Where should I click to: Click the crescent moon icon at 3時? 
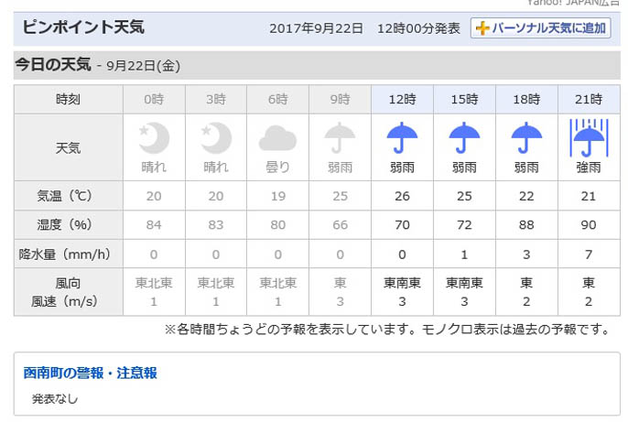coord(216,138)
